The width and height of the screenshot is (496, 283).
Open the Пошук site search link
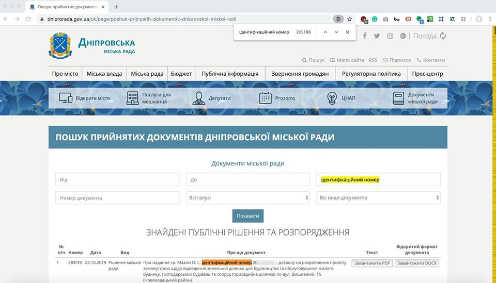313,60
